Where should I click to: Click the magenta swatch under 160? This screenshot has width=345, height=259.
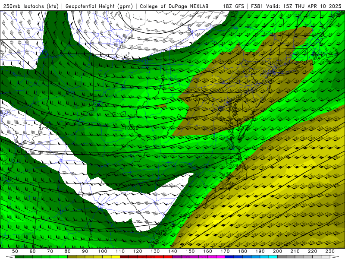212,257
